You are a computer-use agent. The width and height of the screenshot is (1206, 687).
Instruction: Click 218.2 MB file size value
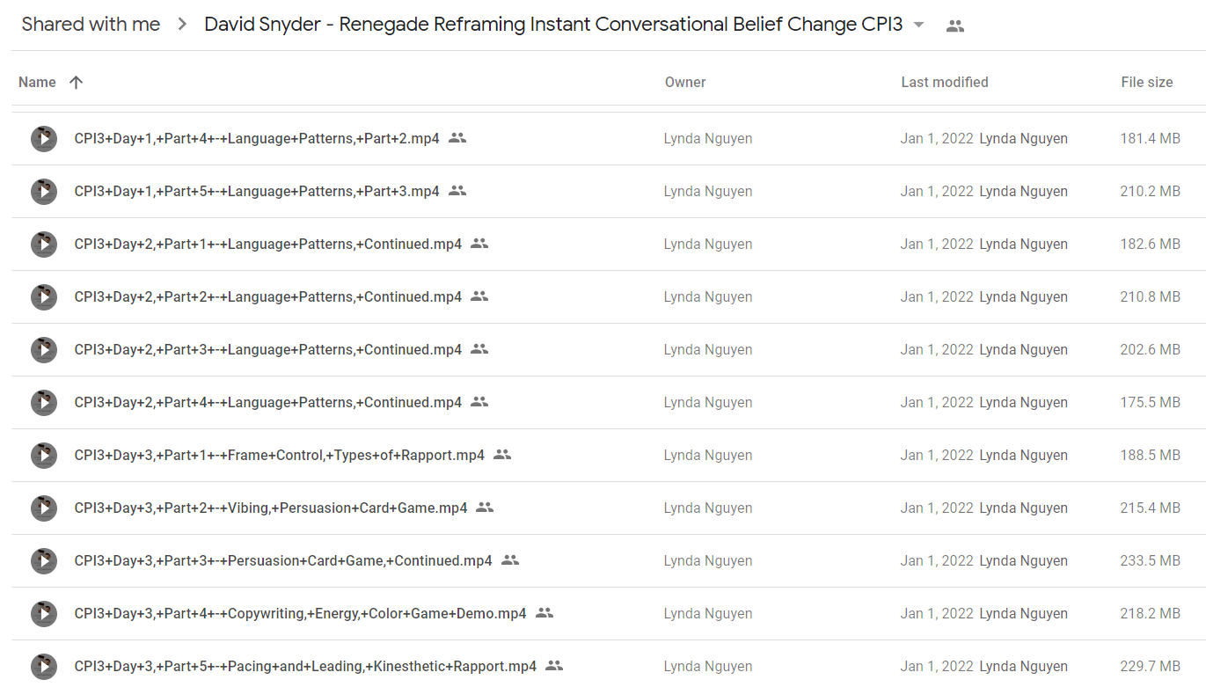[x=1151, y=614]
